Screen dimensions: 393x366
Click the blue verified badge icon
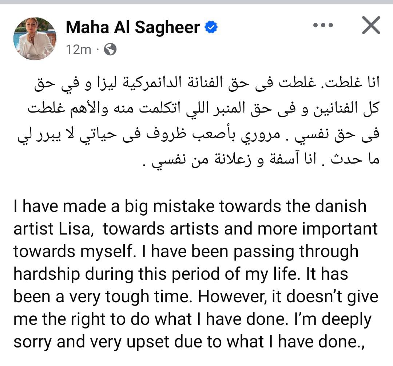click(x=211, y=27)
